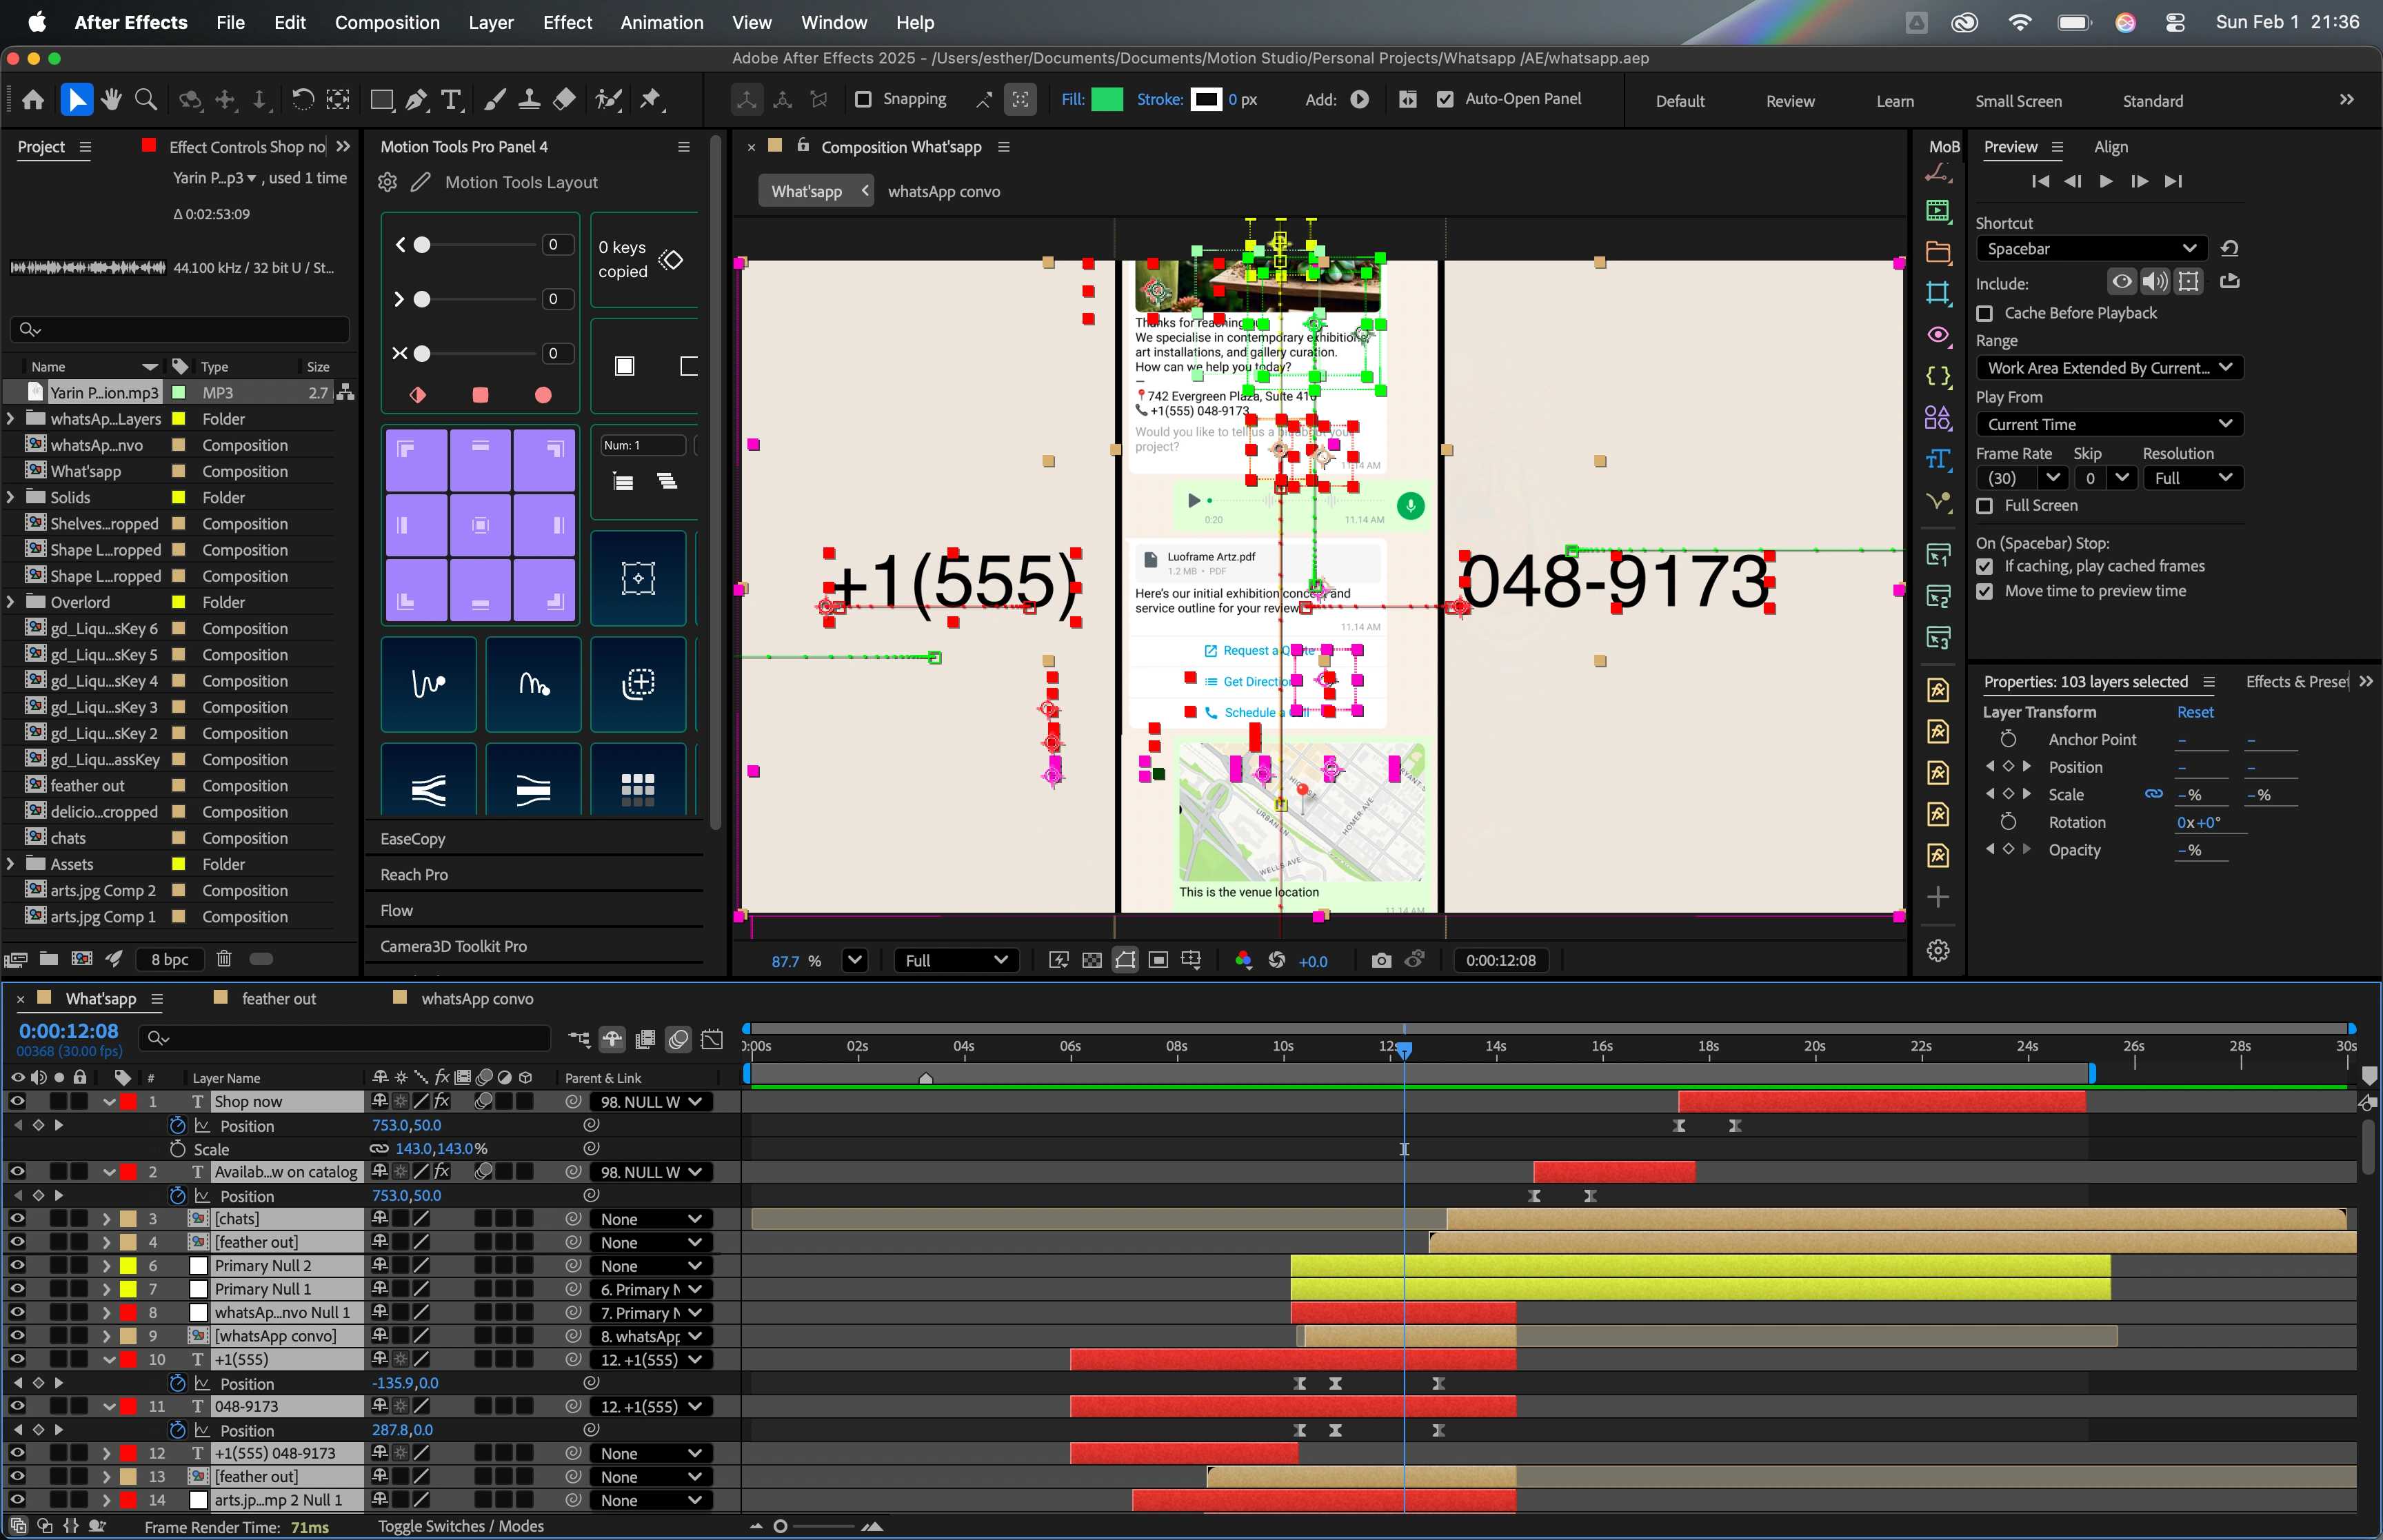Delete selected project item with trash icon
The width and height of the screenshot is (2383, 1540).
224,958
